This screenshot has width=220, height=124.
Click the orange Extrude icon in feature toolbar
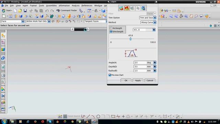pyautogui.click(x=69, y=16)
